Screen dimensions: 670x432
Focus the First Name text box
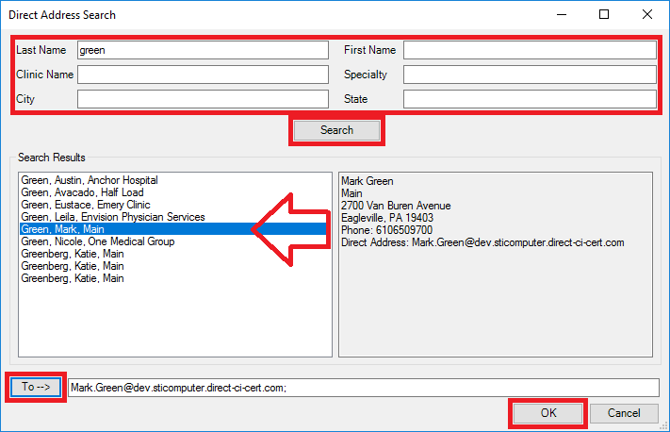tap(529, 50)
